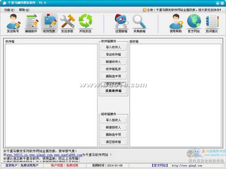Open 发送参数 wrench and hammer icon
This screenshot has height=169, width=226.
coord(67,23)
